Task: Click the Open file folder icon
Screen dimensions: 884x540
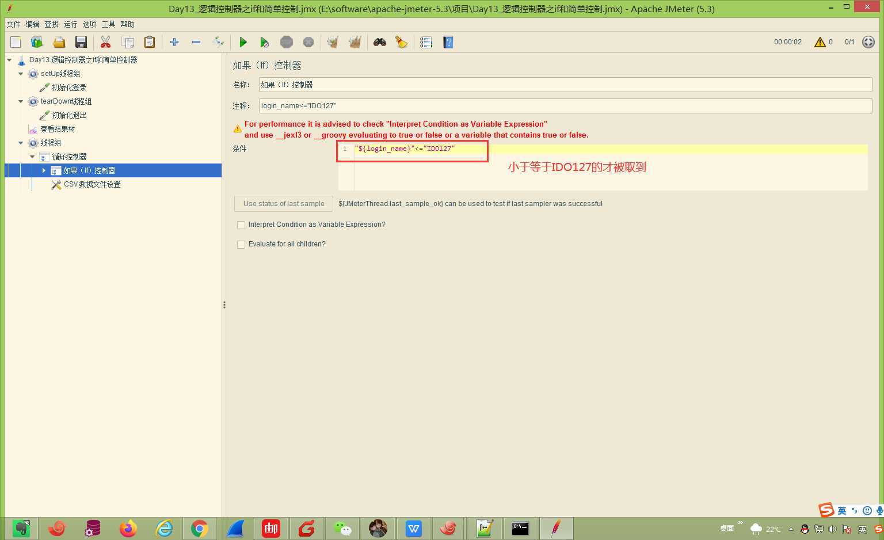Action: 59,42
